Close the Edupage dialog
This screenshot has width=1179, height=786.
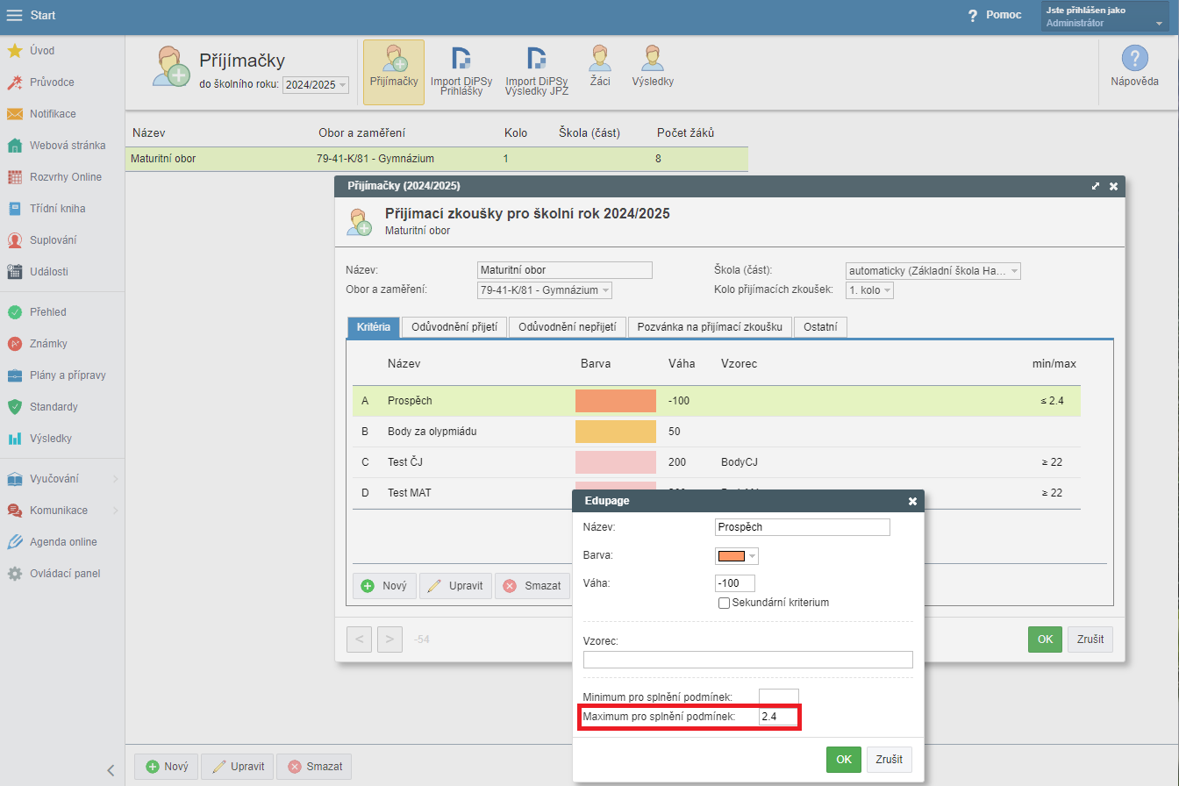tap(912, 501)
